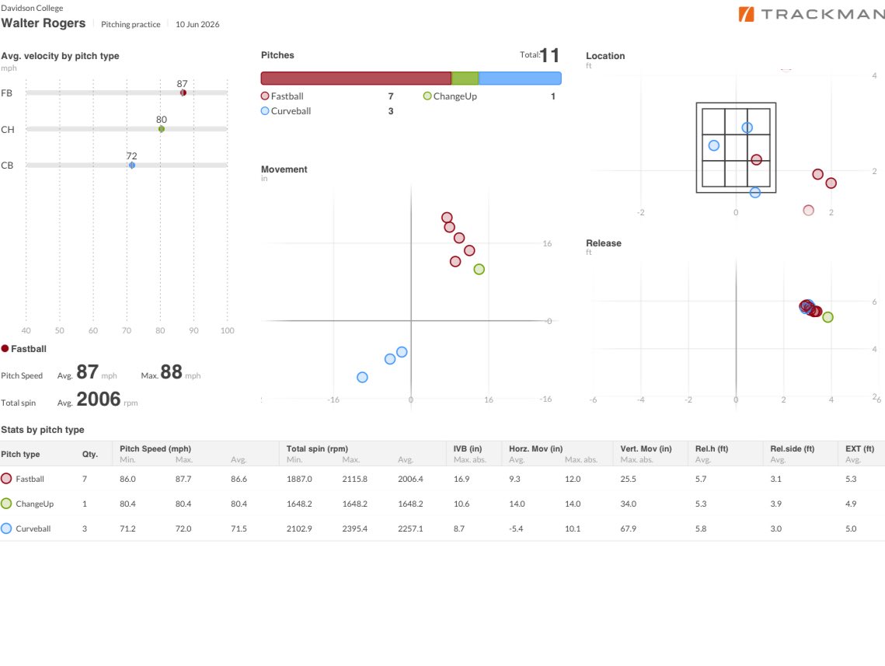Viewport: 885px width, 666px height.
Task: Select curveball point in the top-middle strike zone cell
Action: (x=747, y=127)
